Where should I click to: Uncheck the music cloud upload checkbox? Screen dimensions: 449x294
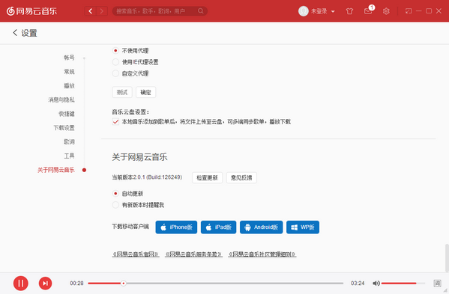[x=115, y=122]
